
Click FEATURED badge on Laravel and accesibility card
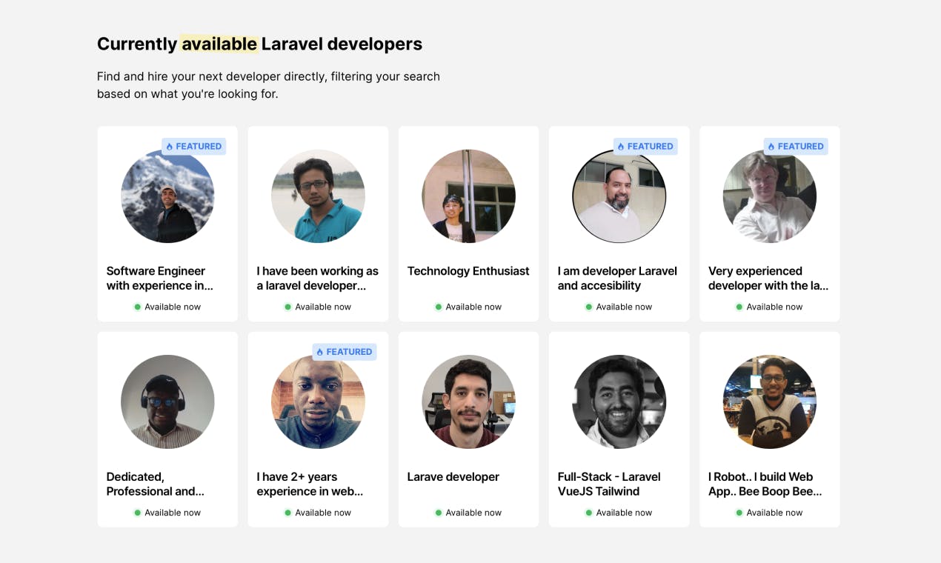645,147
